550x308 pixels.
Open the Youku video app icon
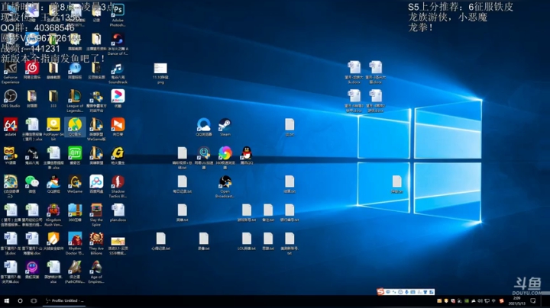point(118,99)
